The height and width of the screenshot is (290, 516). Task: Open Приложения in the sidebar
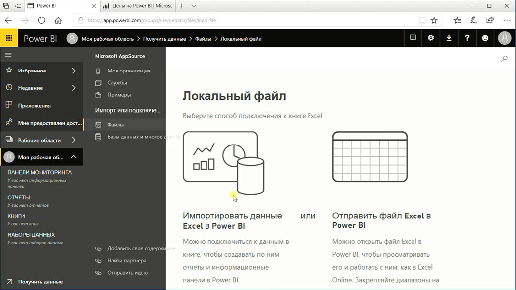click(x=41, y=105)
